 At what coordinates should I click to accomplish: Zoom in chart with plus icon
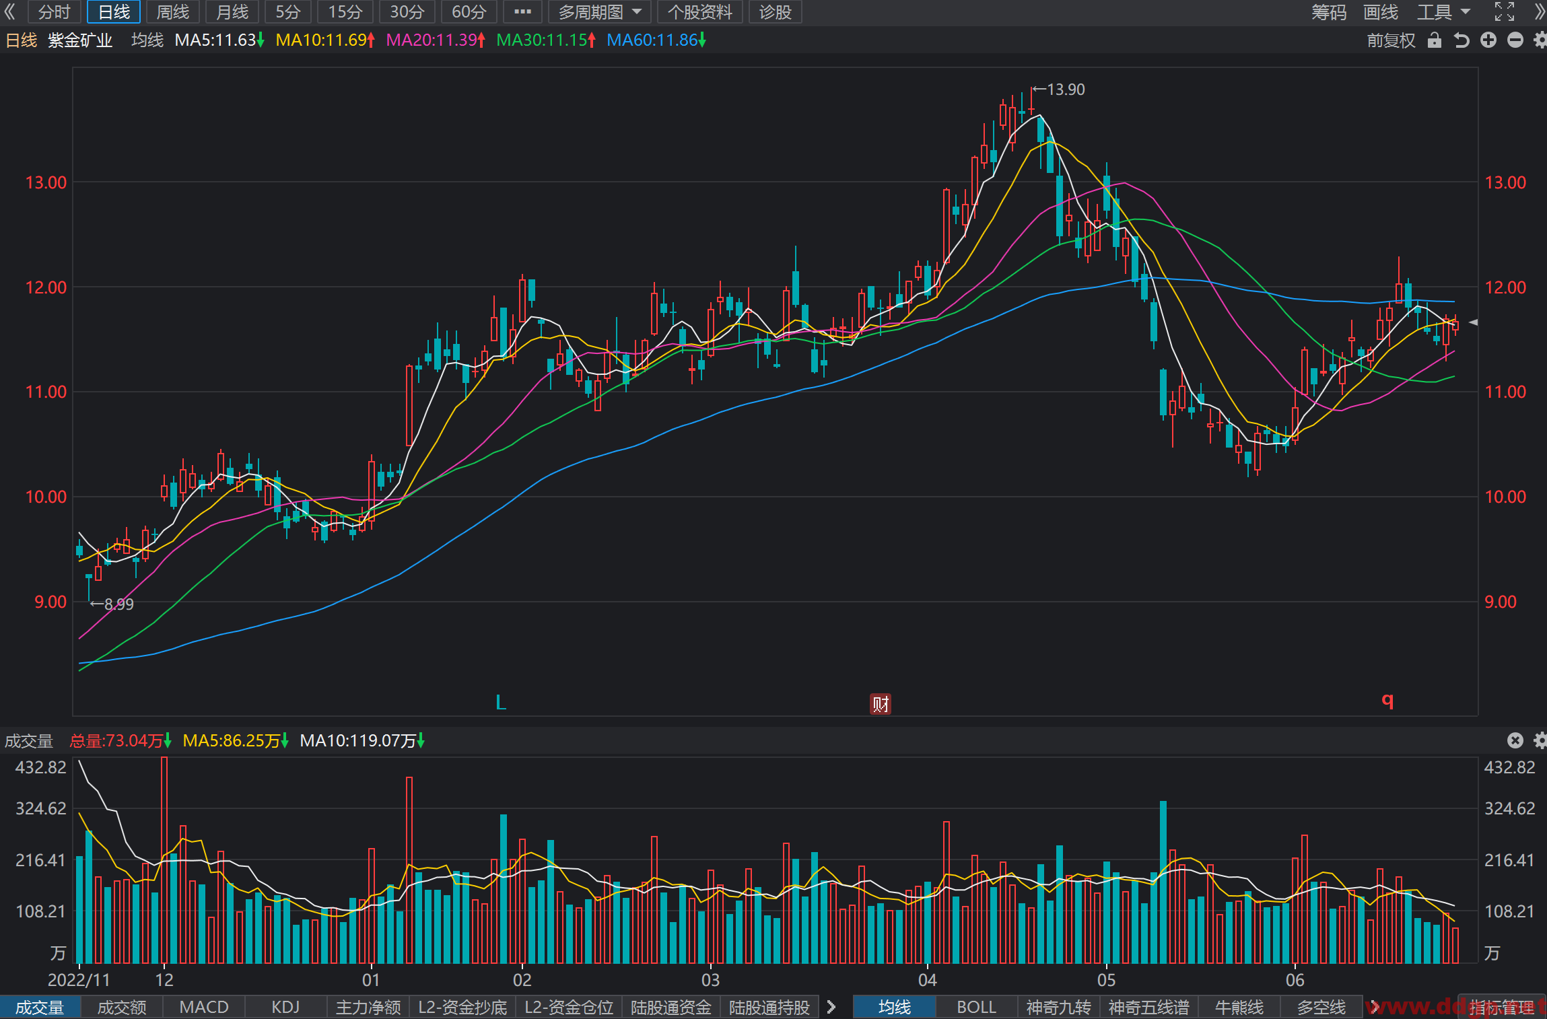tap(1488, 40)
